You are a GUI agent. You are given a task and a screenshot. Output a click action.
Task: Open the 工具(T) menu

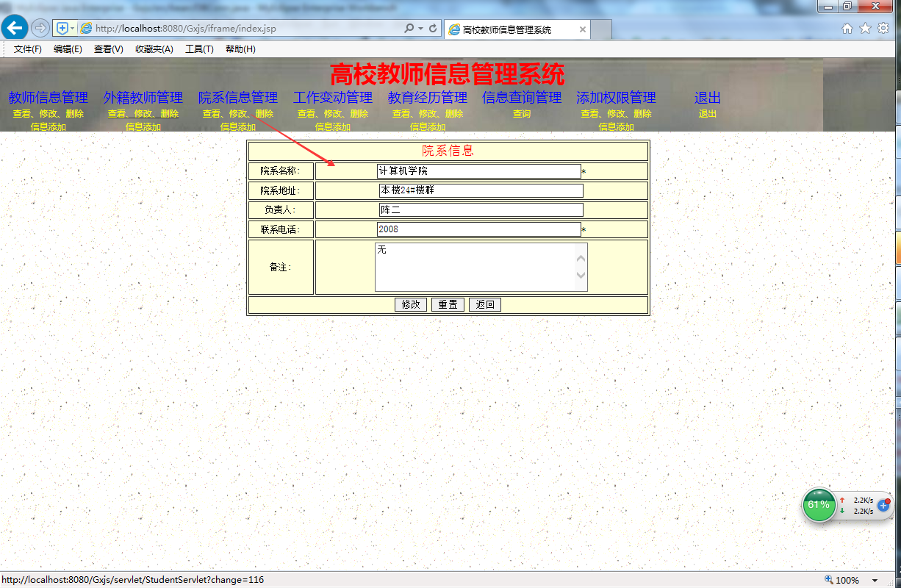pos(199,49)
